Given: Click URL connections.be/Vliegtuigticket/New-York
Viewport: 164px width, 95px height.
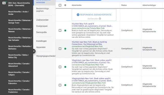Looking at the screenshot, I should (x=89, y=83).
